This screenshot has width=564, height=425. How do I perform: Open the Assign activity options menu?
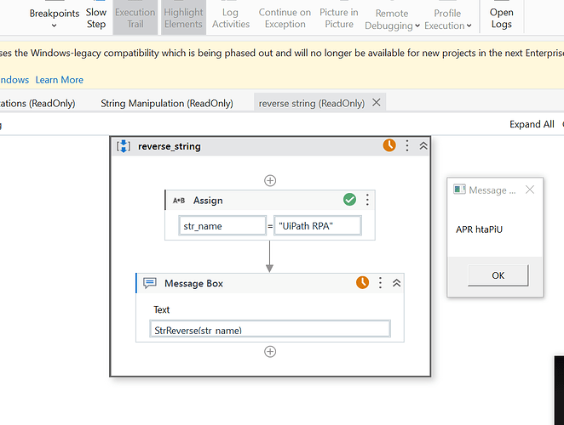click(x=367, y=200)
